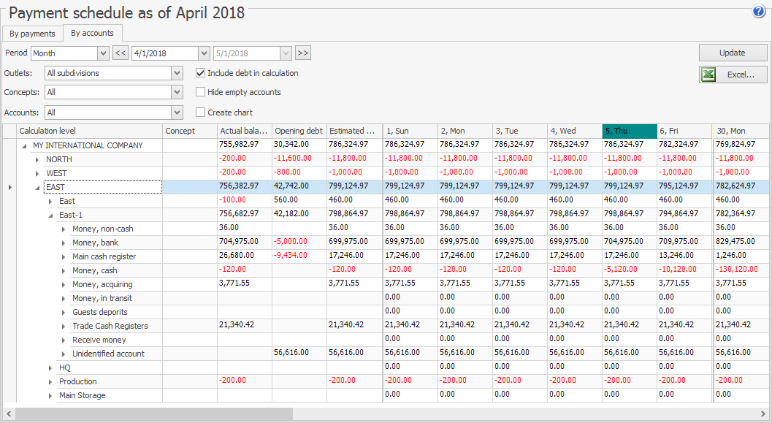Select the By accounts tab
The width and height of the screenshot is (772, 423).
tap(92, 33)
